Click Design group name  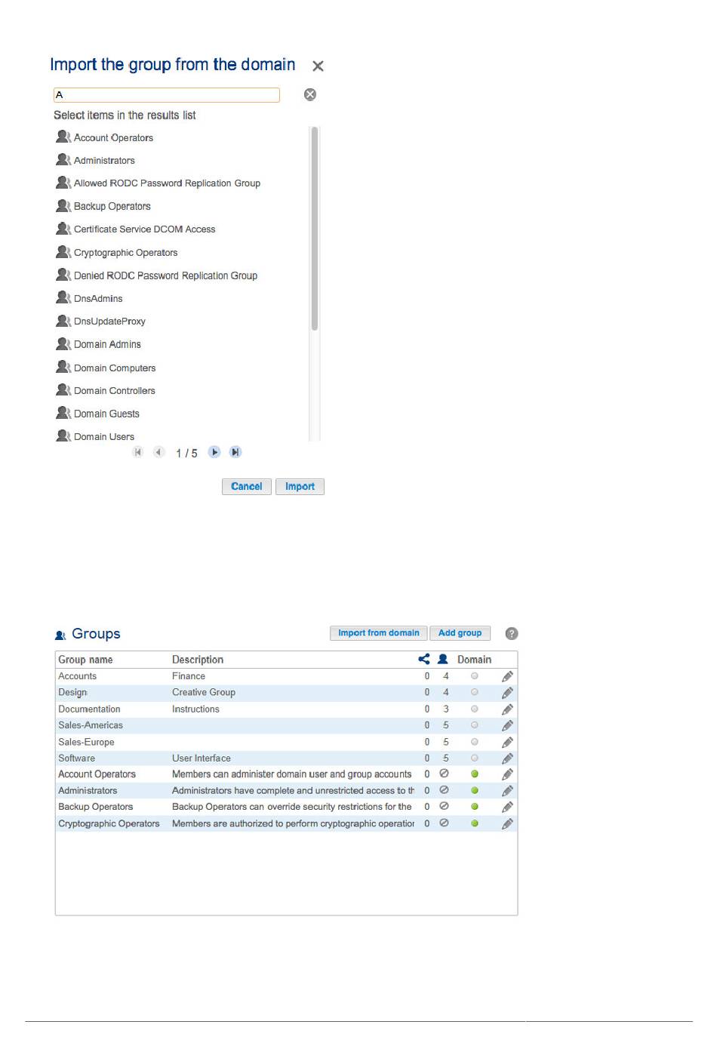click(72, 693)
